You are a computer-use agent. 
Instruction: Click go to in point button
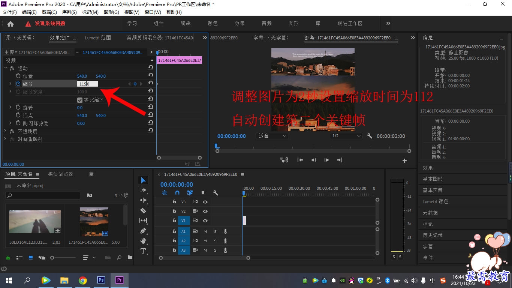(300, 160)
